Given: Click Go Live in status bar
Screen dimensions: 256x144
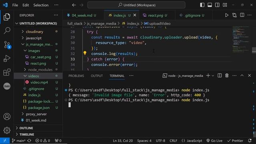Looking at the screenshot, I should click(x=214, y=140).
